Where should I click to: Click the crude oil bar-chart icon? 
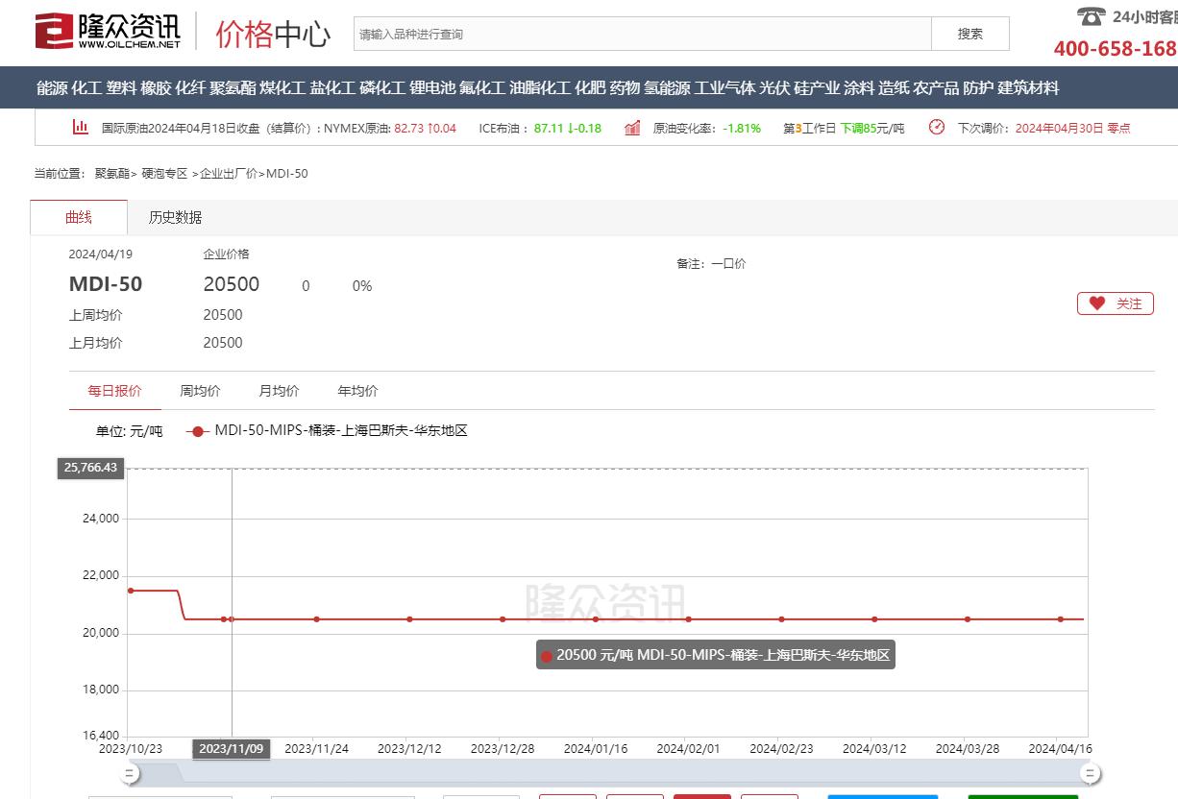click(81, 127)
